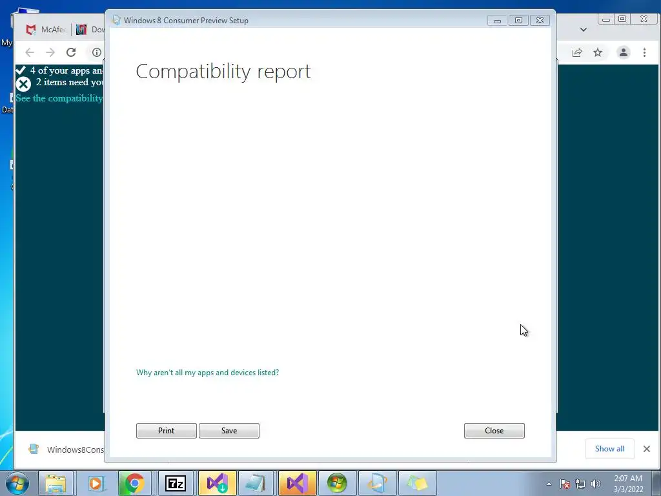661x496 pixels.
Task: Dismiss the Chrome downloads bar
Action: pos(647,449)
